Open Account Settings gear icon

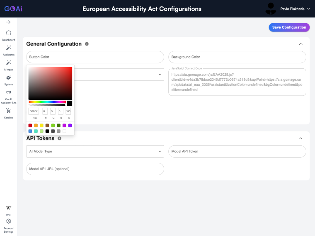(8, 221)
